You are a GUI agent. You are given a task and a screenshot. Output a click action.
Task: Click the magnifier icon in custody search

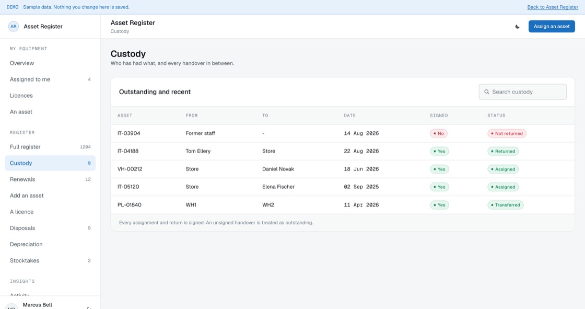(x=486, y=92)
